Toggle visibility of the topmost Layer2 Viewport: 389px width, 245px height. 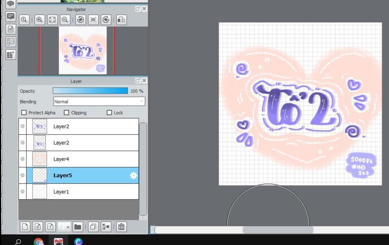[22, 126]
